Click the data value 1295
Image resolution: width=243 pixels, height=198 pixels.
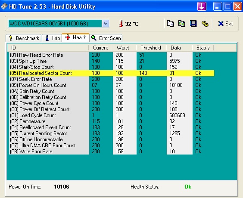click(174, 133)
